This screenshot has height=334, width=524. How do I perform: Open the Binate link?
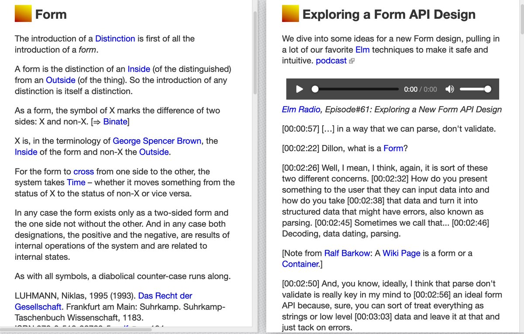click(115, 121)
